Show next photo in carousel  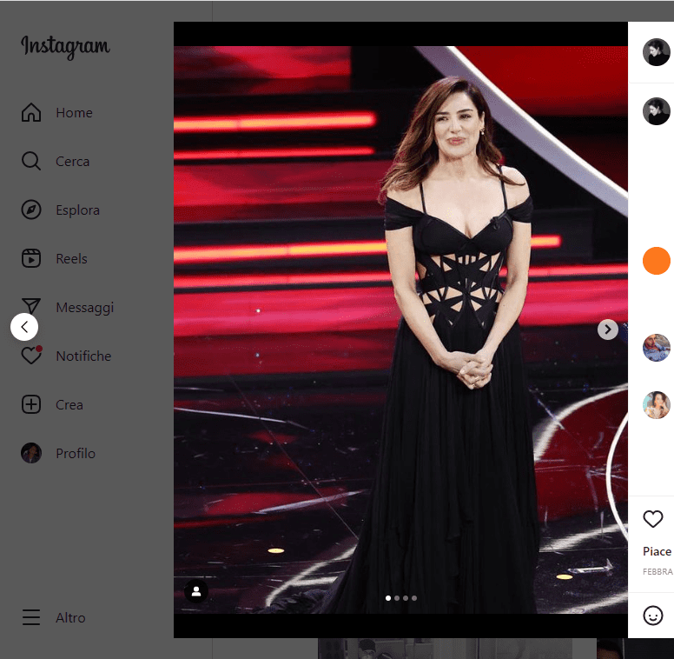click(608, 329)
